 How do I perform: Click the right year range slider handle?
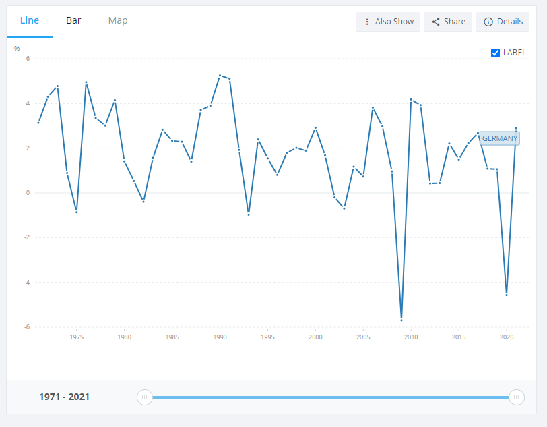tap(517, 397)
